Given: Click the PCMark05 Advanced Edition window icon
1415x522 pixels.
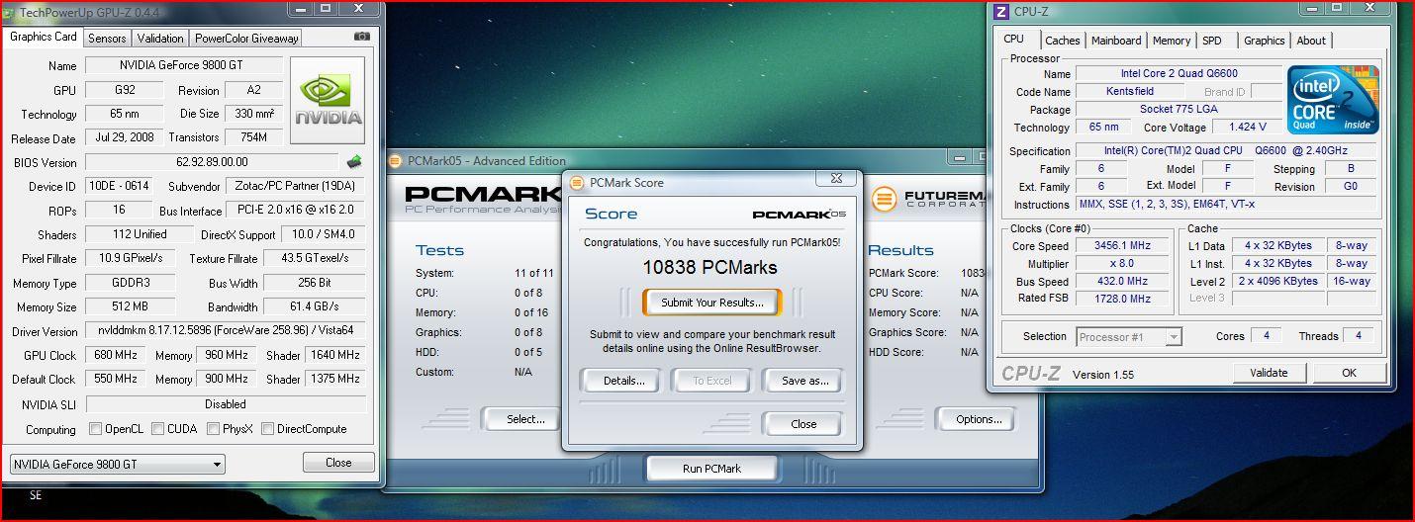Looking at the screenshot, I should pos(395,161).
